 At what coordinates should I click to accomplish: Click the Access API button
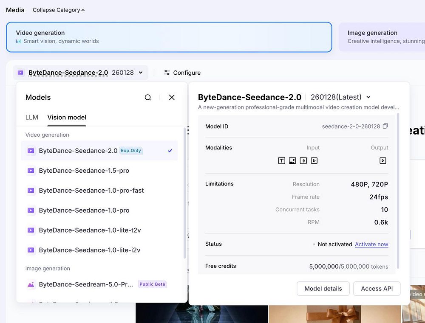pyautogui.click(x=377, y=289)
